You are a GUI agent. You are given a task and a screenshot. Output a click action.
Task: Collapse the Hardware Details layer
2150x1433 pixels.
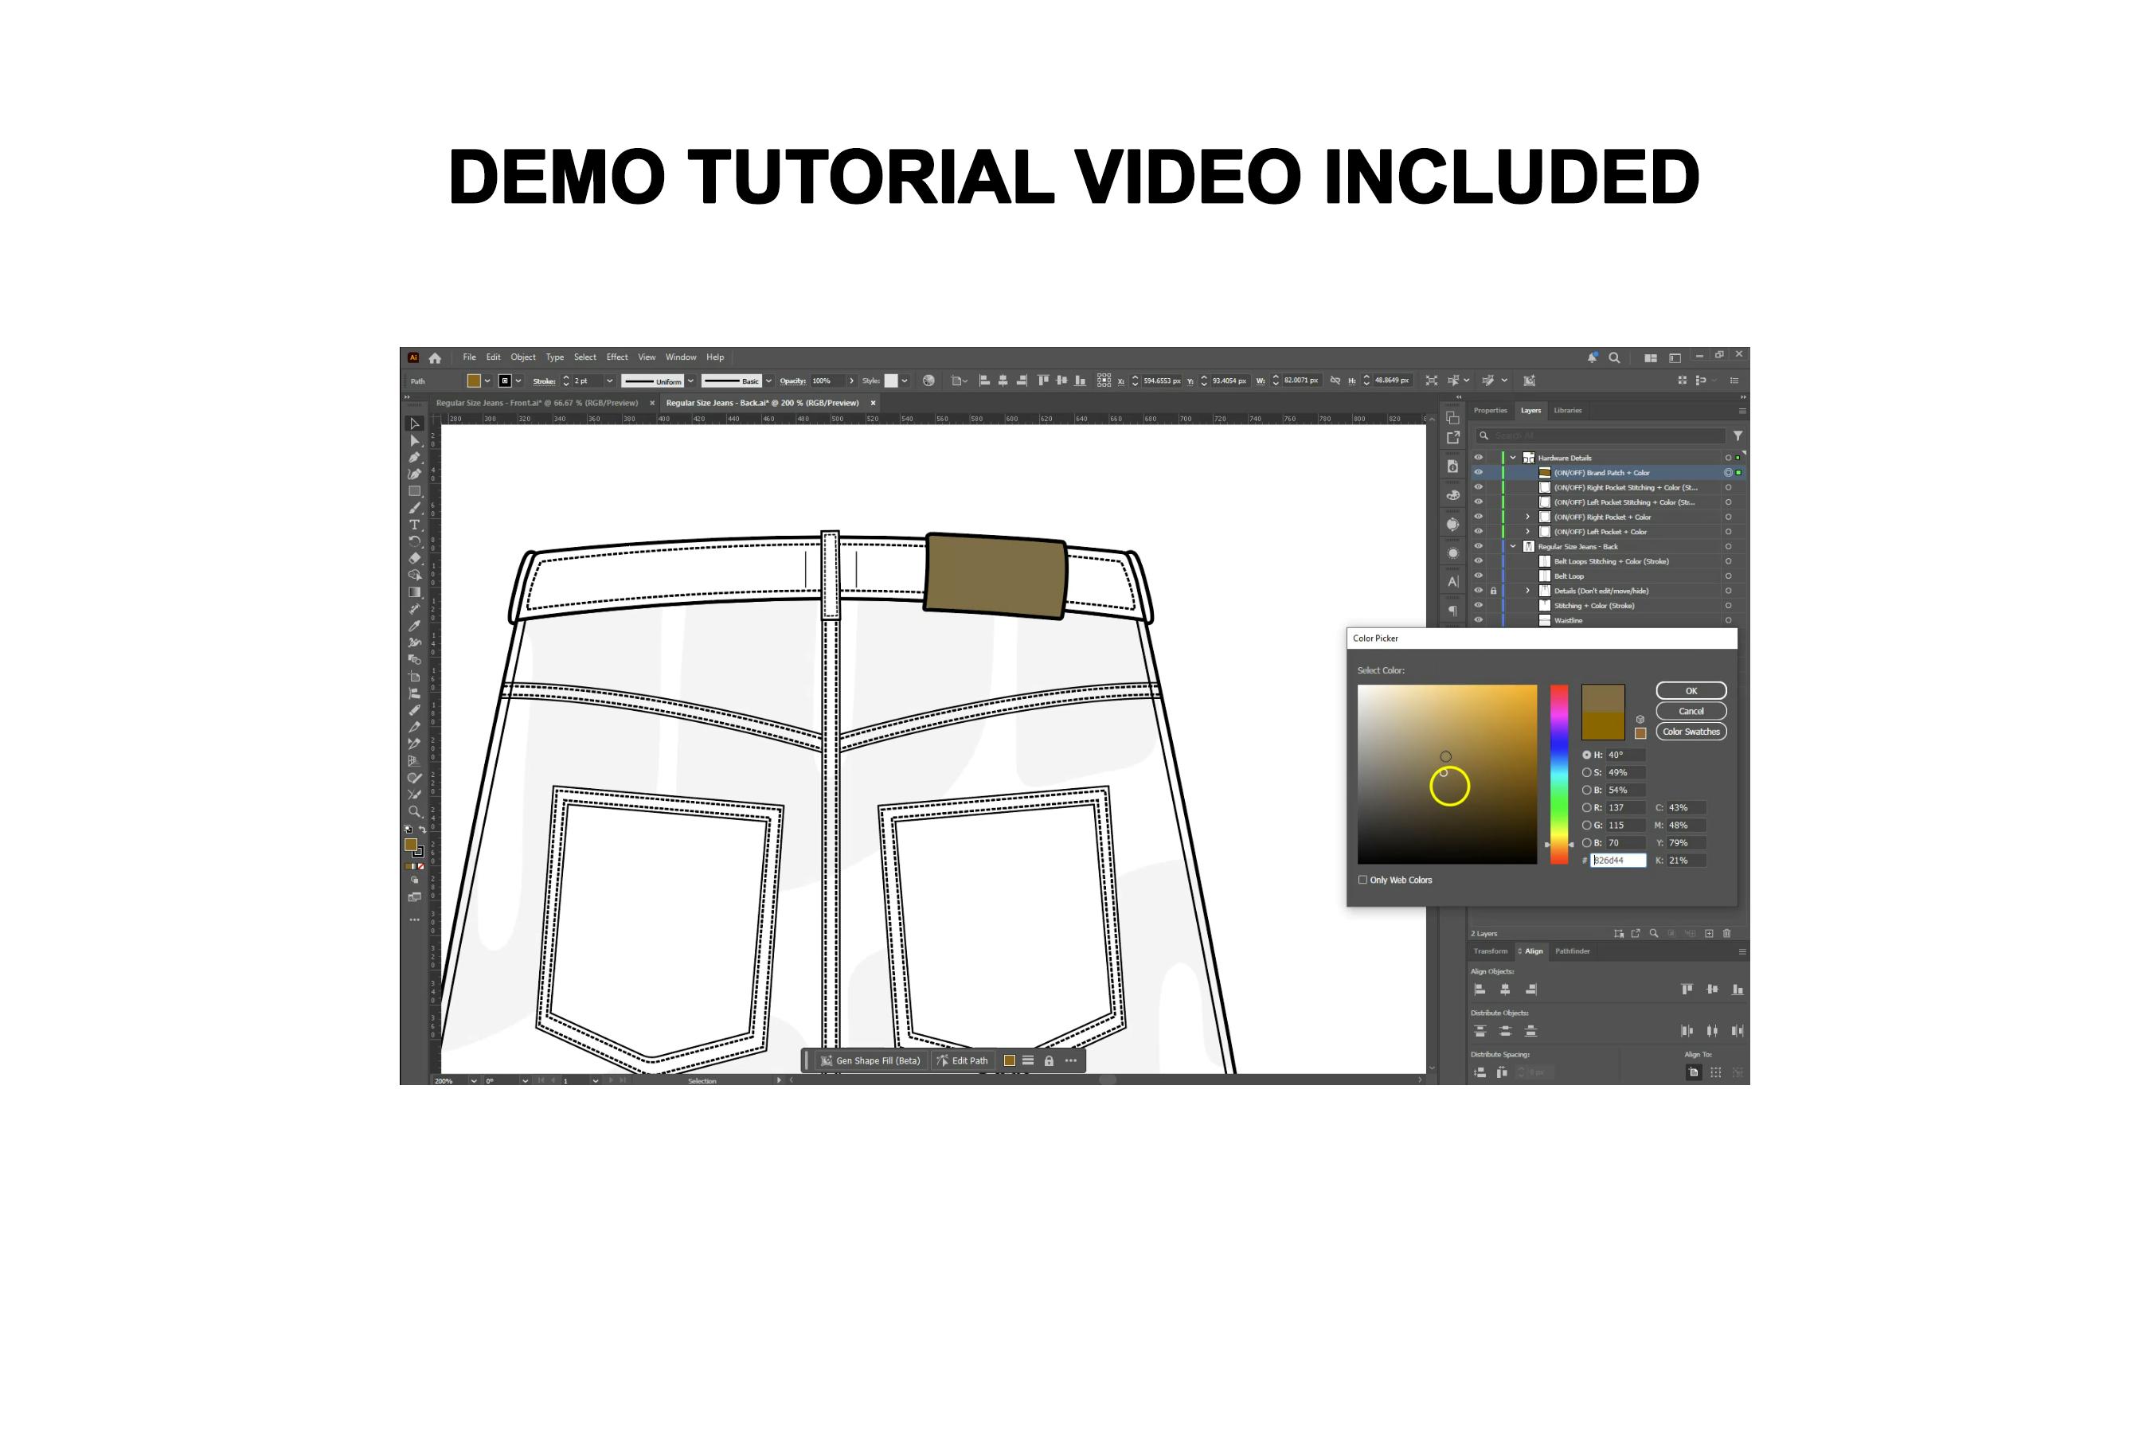coord(1514,458)
